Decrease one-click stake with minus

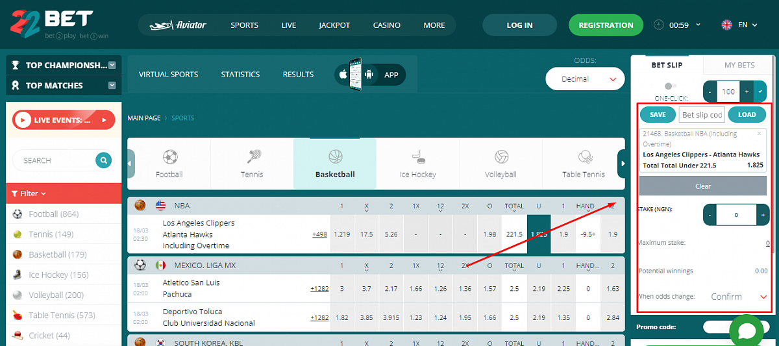click(x=710, y=92)
